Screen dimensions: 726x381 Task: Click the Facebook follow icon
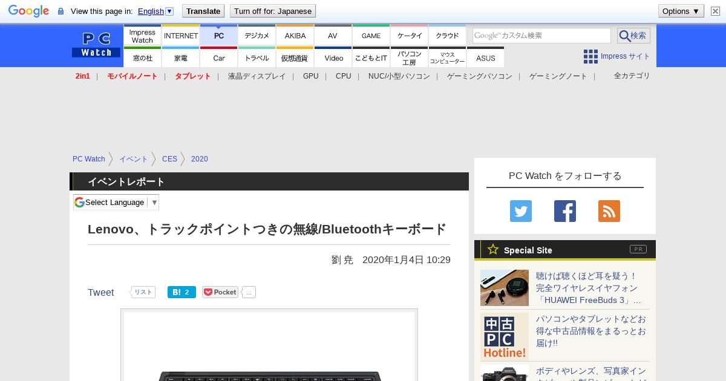(x=565, y=211)
